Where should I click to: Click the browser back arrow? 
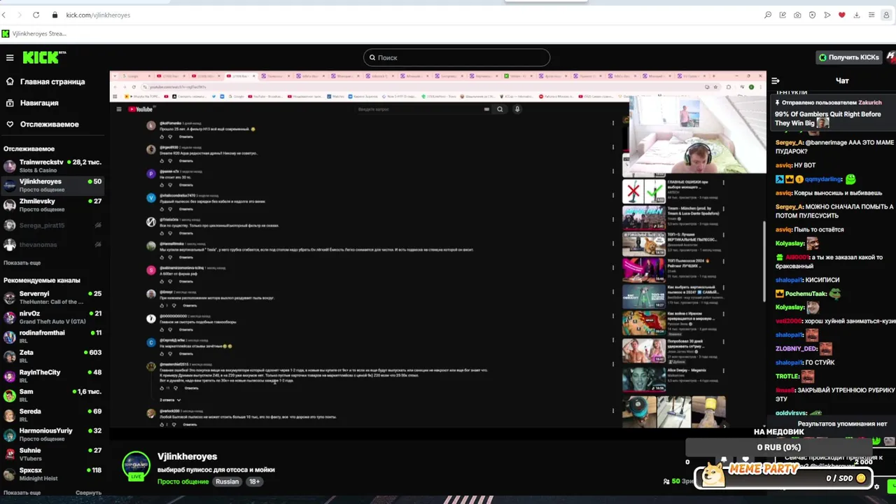[4, 15]
